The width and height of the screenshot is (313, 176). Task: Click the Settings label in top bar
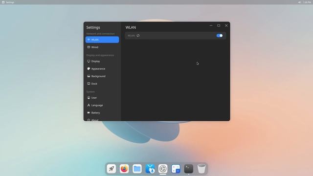coord(10,2)
